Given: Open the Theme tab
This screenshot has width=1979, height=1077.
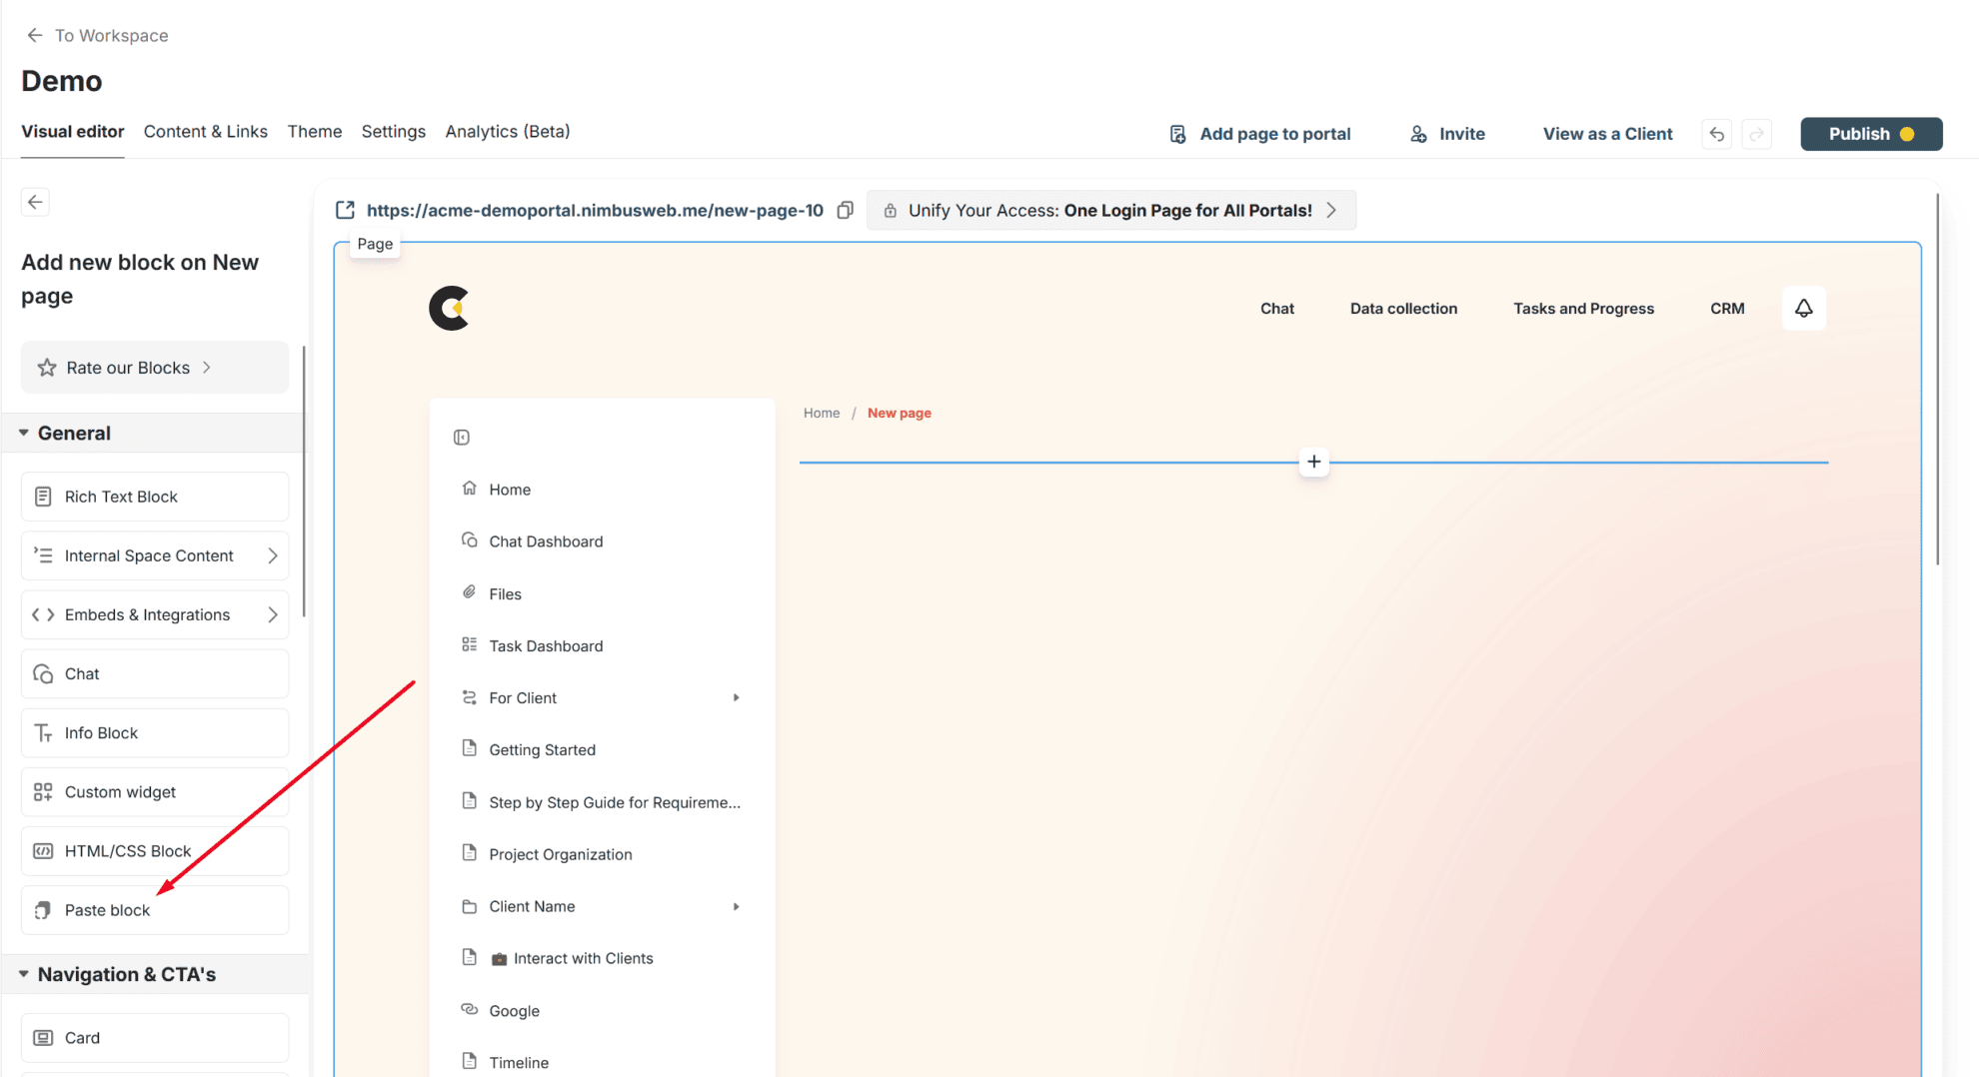Looking at the screenshot, I should (314, 132).
